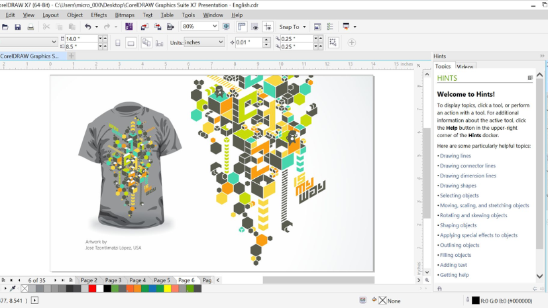Click the Undo arrow icon
The width and height of the screenshot is (548, 308).
pyautogui.click(x=87, y=27)
